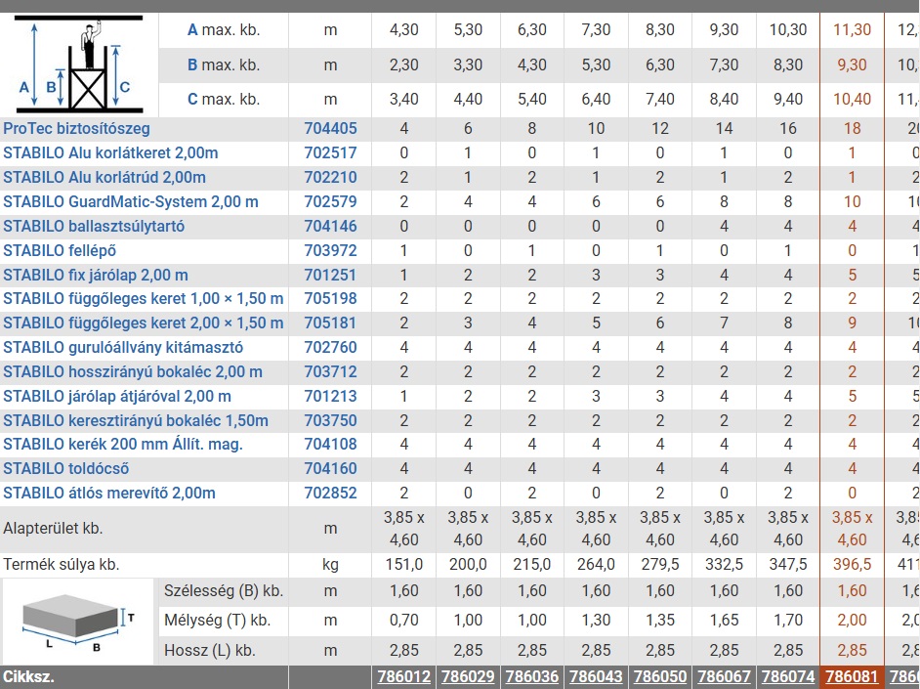The image size is (920, 689).
Task: Open STABILO fix járólap 2,00 m link
Action: 96,275
